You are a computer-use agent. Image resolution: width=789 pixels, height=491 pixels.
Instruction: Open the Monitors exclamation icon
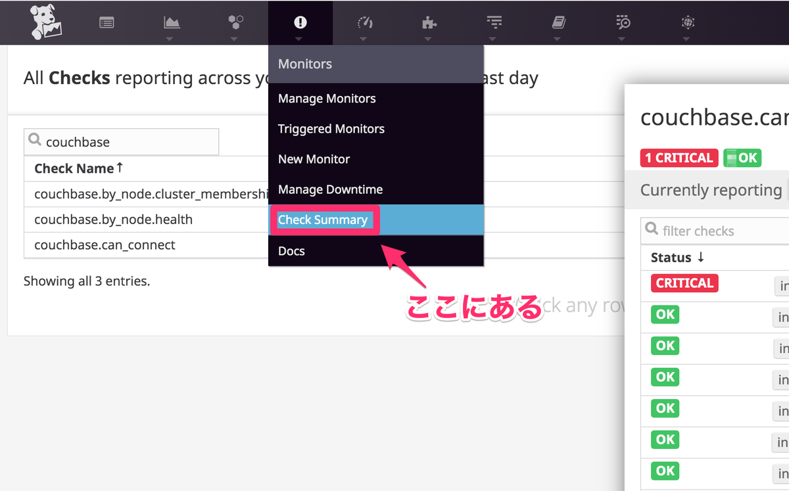pyautogui.click(x=300, y=22)
